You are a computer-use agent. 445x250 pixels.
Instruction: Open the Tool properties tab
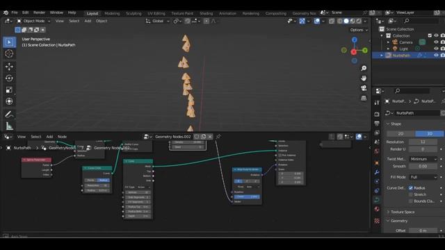click(x=377, y=103)
